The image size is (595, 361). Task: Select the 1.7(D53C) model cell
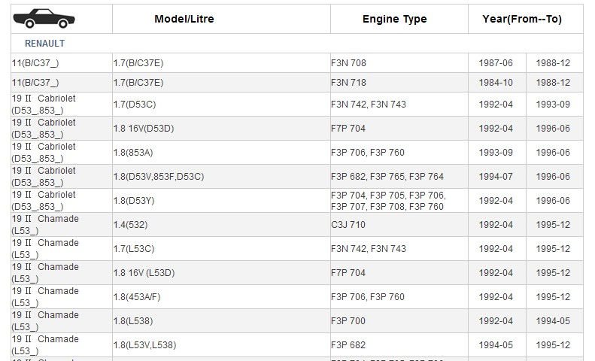[x=135, y=105]
